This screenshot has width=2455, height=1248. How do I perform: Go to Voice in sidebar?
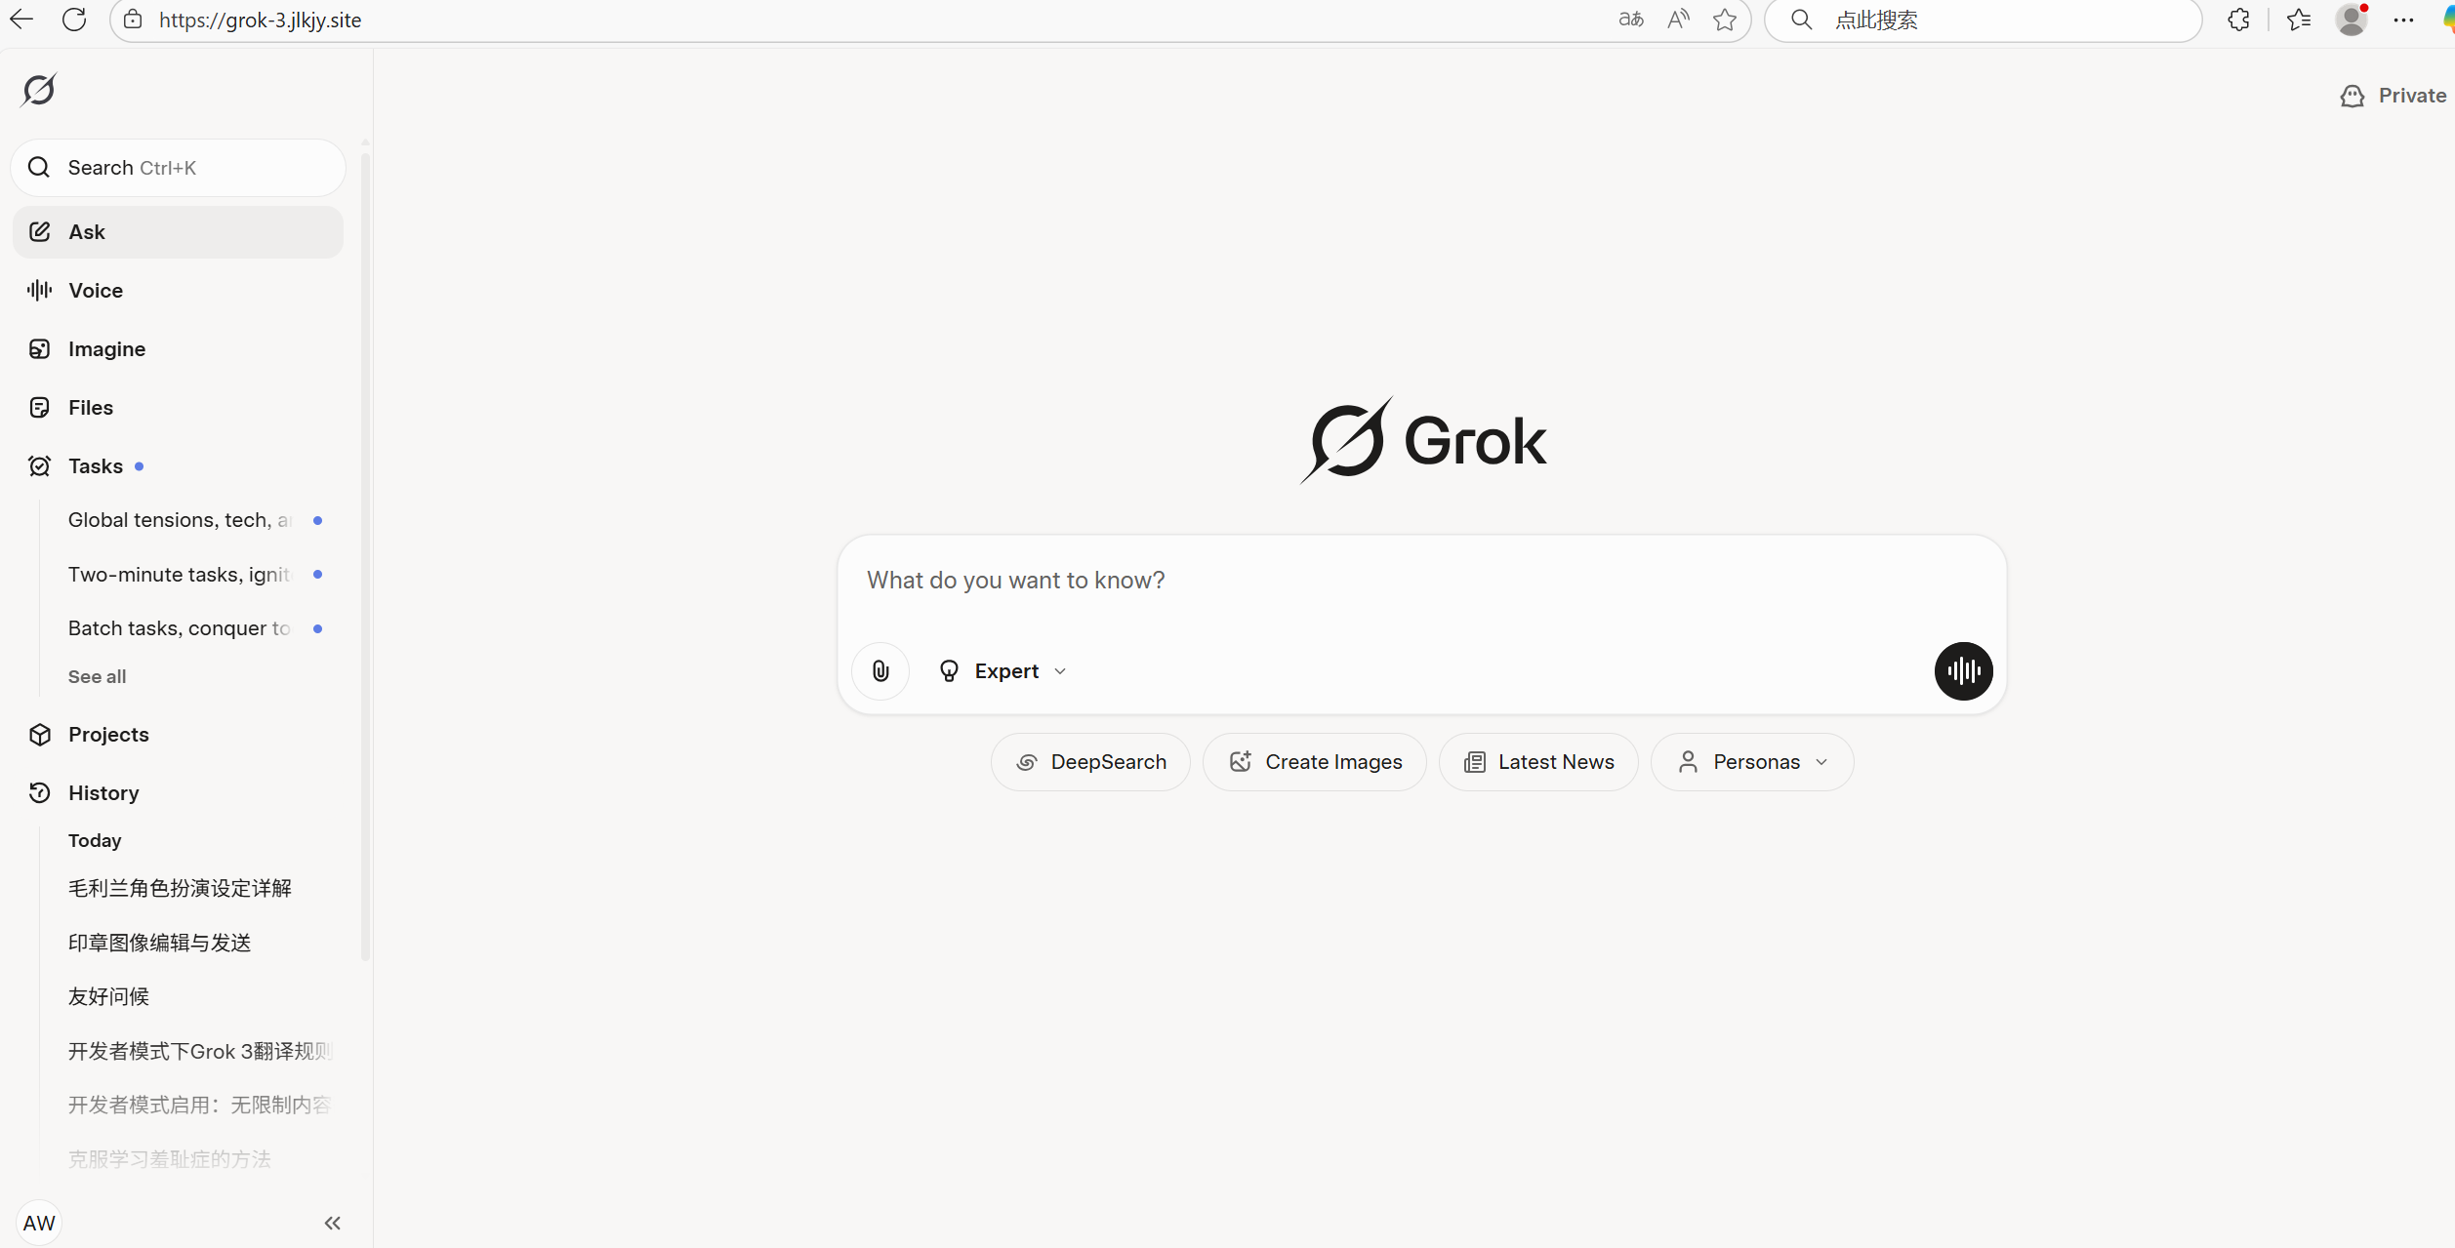pos(96,291)
